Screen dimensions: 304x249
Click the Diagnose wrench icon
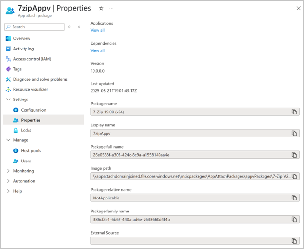[x=8, y=79]
